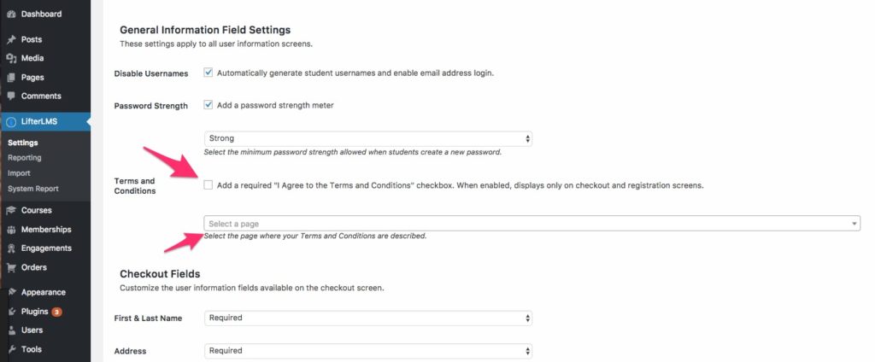Image resolution: width=875 pixels, height=362 pixels.
Task: Open the Engagements sidebar item
Action: tap(46, 248)
